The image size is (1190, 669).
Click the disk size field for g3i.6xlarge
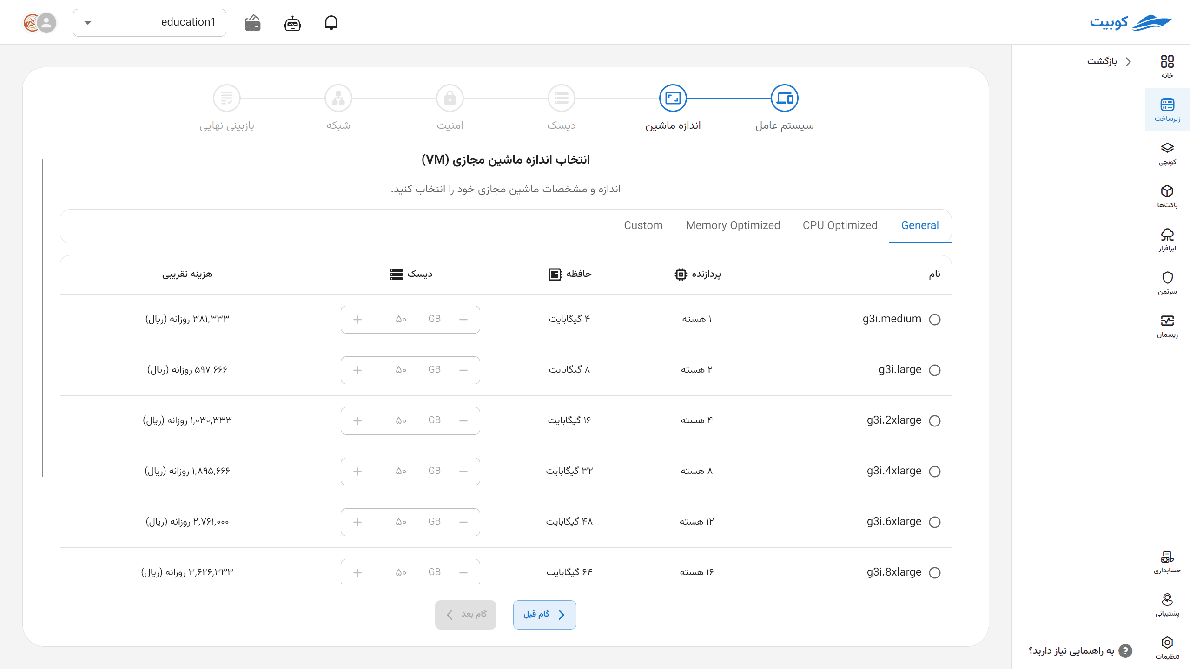tap(410, 522)
